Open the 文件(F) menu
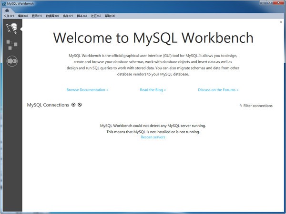Screen dimensions: 286x214 [x=9, y=16]
